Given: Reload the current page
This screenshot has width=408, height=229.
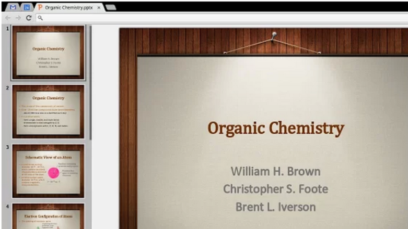Looking at the screenshot, I should coord(29,18).
